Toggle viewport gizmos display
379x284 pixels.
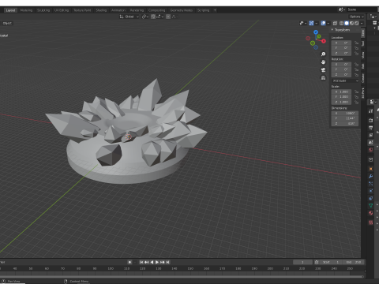[311, 23]
